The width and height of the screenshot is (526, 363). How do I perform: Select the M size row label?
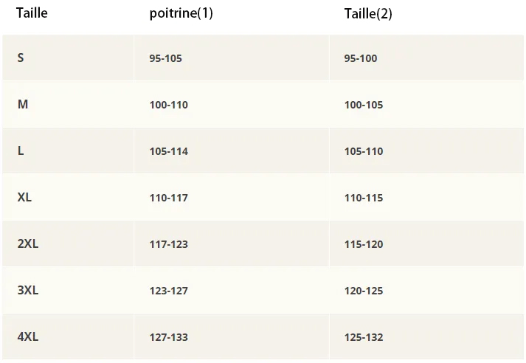click(x=23, y=105)
